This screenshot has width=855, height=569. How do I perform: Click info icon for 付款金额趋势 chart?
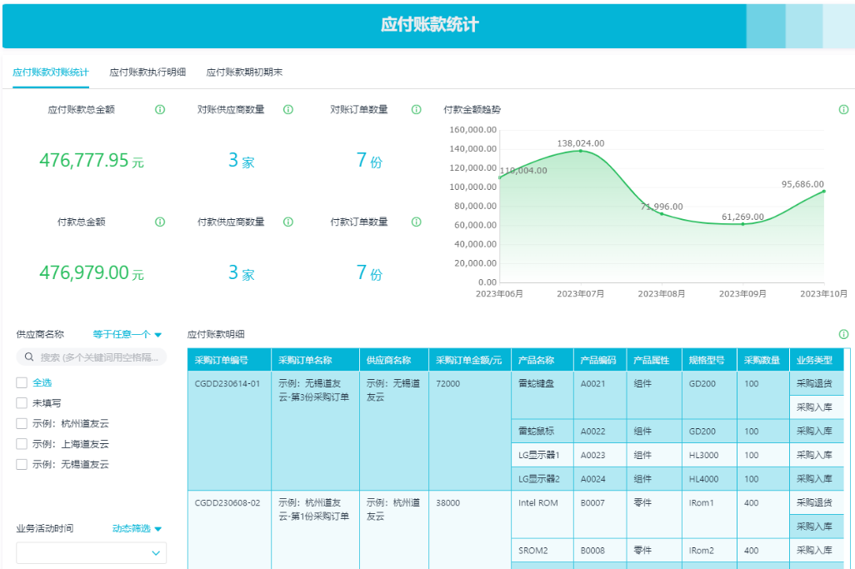click(x=843, y=109)
